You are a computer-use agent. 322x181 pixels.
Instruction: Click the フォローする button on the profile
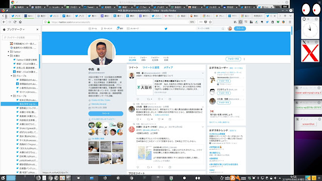(x=233, y=59)
